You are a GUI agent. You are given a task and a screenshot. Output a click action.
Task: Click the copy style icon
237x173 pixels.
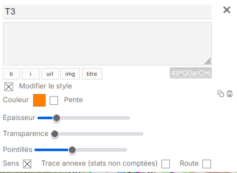click(221, 94)
